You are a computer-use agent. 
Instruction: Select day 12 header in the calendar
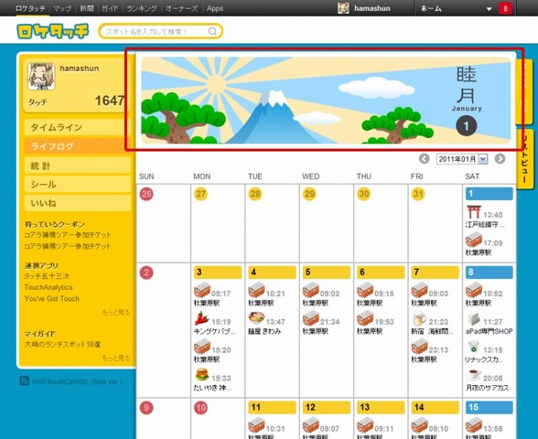pos(327,407)
